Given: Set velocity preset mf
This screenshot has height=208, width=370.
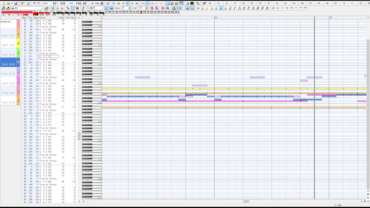Looking at the screenshot, I should coord(291,8).
